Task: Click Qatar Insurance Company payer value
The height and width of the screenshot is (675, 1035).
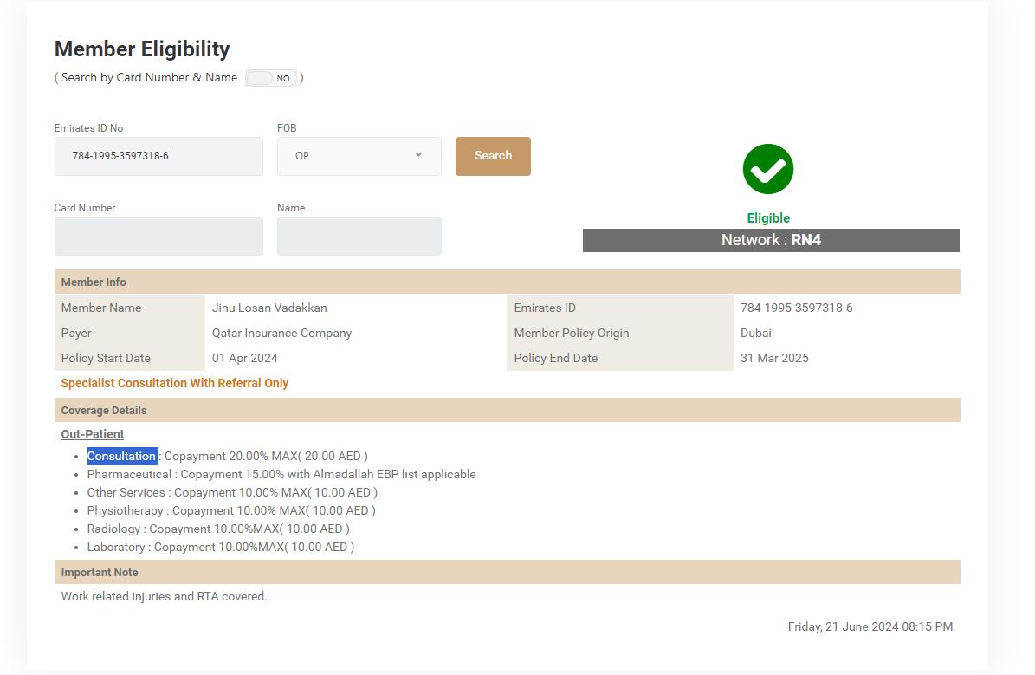Action: tap(281, 333)
